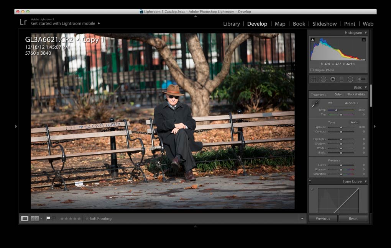The width and height of the screenshot is (391, 248).
Task: Click the Exposure slider handle
Action: pos(341,127)
